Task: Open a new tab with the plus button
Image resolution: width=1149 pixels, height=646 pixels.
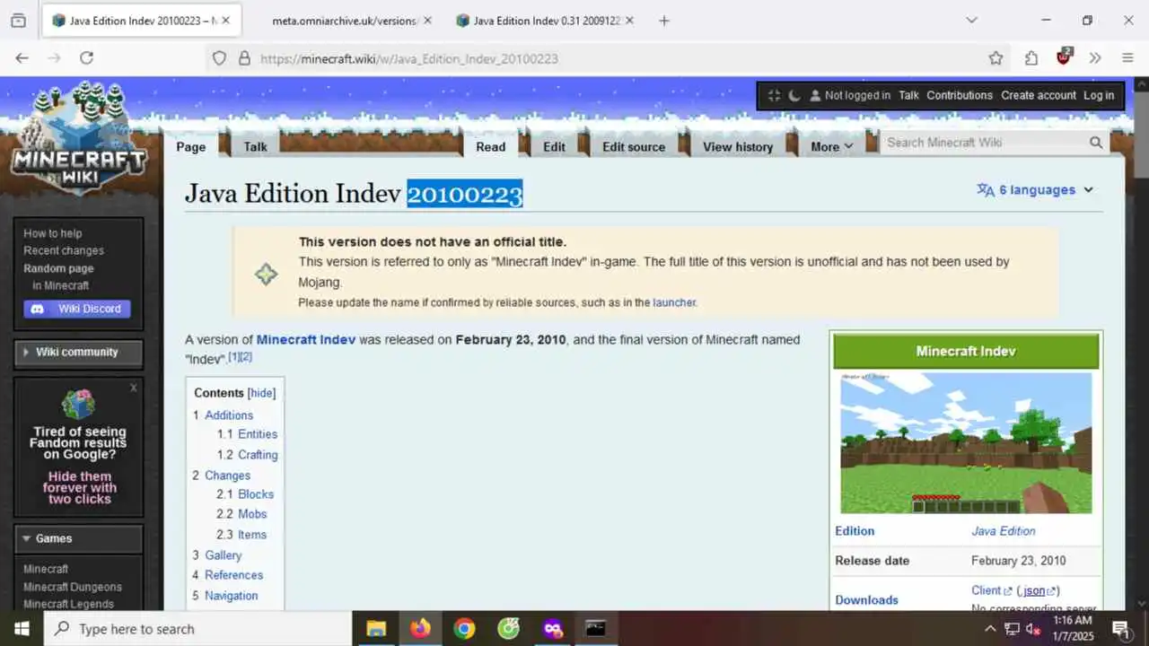Action: click(664, 21)
